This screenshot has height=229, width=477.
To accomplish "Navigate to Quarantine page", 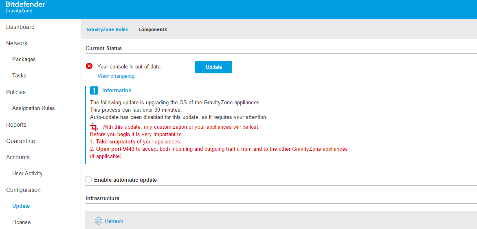I will 20,141.
